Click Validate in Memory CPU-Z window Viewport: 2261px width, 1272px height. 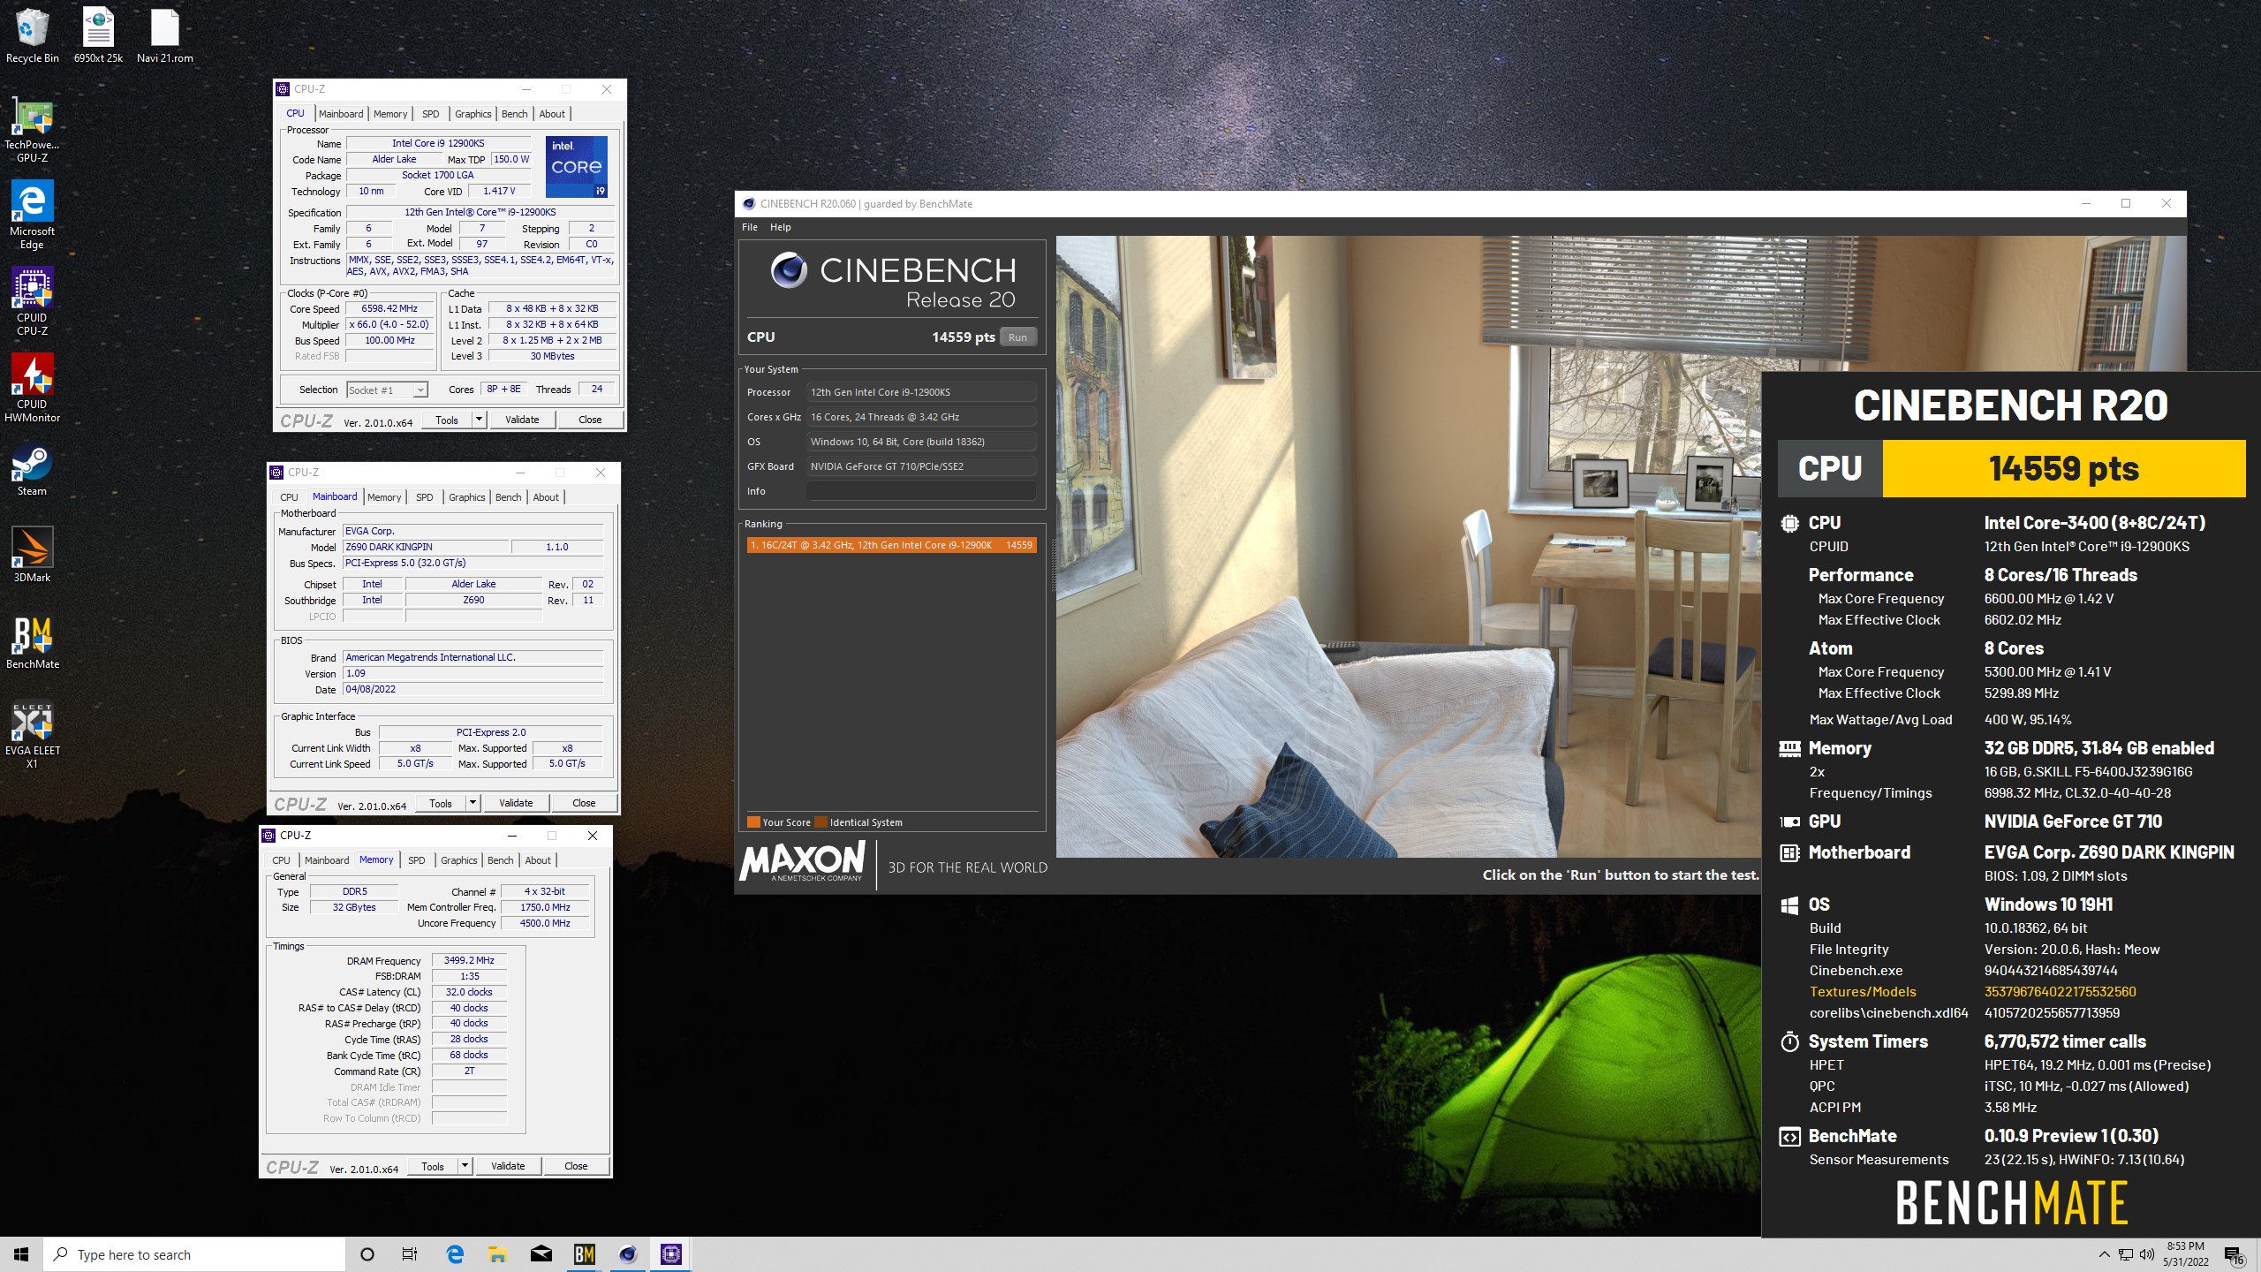(508, 1166)
